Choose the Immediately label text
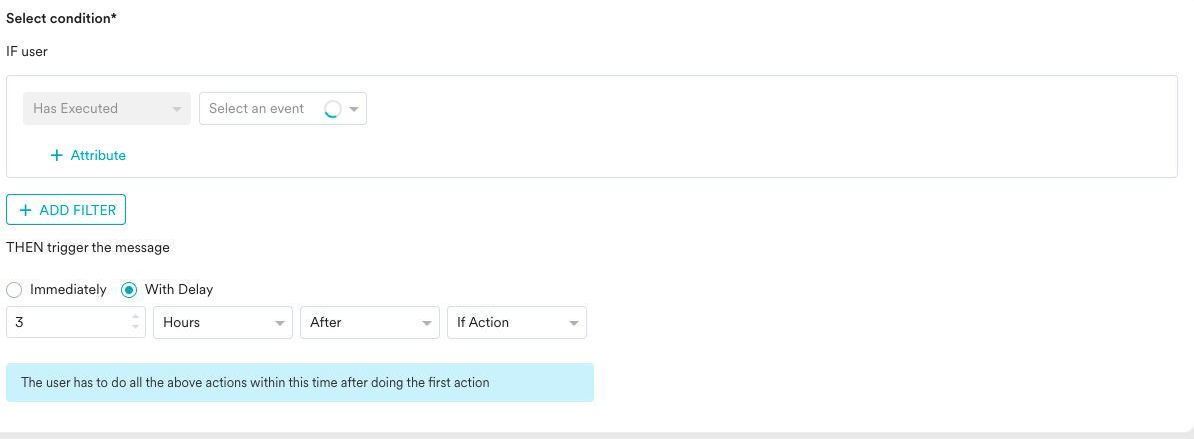 [68, 290]
